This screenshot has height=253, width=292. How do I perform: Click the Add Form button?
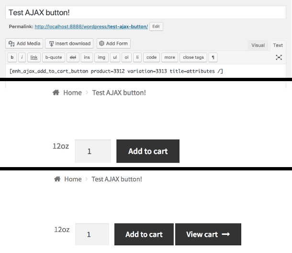[x=113, y=43]
